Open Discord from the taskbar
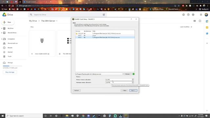 pyautogui.click(x=88, y=116)
